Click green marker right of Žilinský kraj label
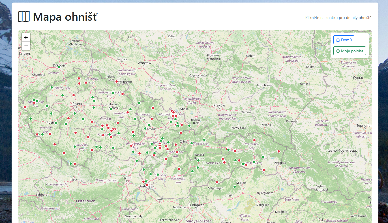The width and height of the screenshot is (388, 223). [x=204, y=140]
